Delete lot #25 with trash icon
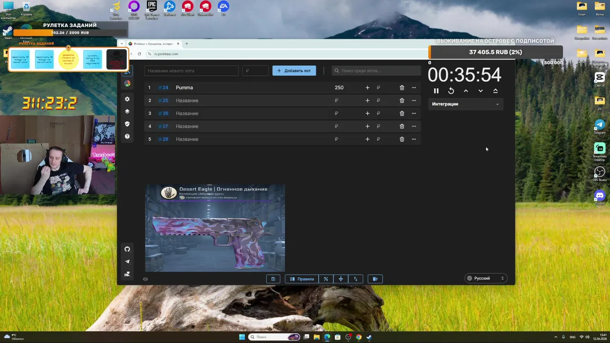 pyautogui.click(x=402, y=101)
